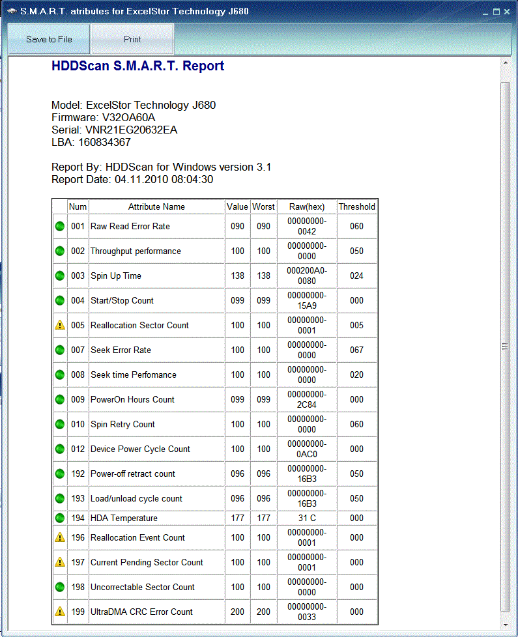Click the Throughput performance attribute name
Image resolution: width=518 pixels, height=637 pixels.
click(x=136, y=251)
